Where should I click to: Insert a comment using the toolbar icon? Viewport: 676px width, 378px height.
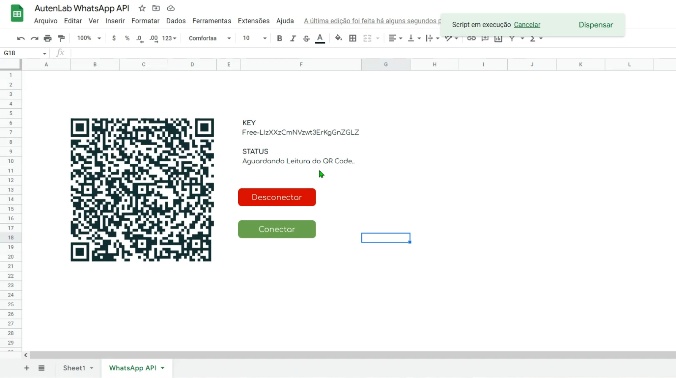pyautogui.click(x=485, y=38)
